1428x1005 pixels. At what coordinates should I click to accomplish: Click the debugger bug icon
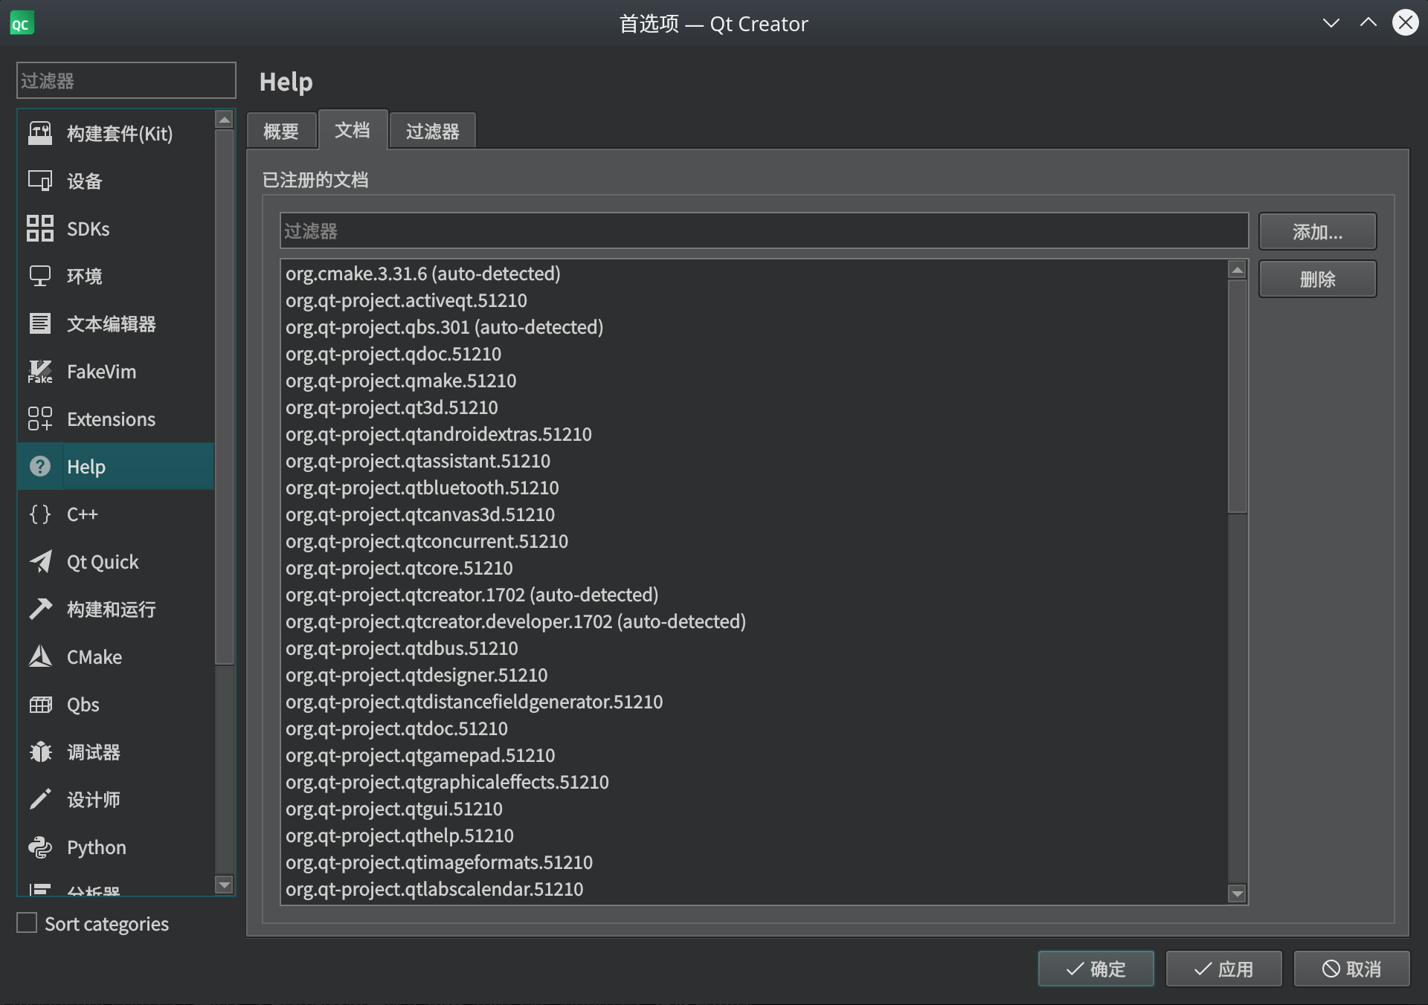pos(40,752)
